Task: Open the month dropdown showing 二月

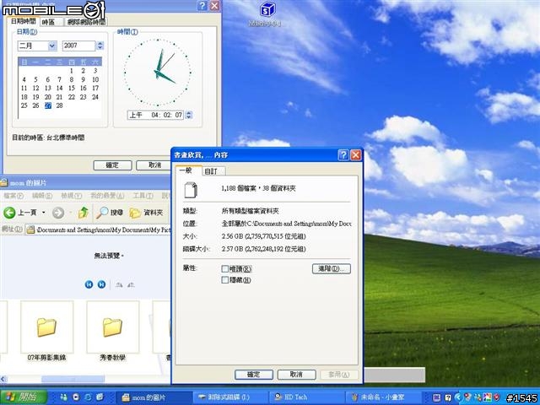Action: 52,46
